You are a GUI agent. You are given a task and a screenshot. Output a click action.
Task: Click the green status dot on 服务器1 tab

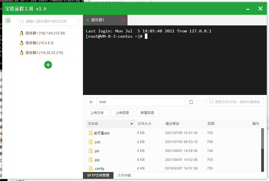[87, 20]
